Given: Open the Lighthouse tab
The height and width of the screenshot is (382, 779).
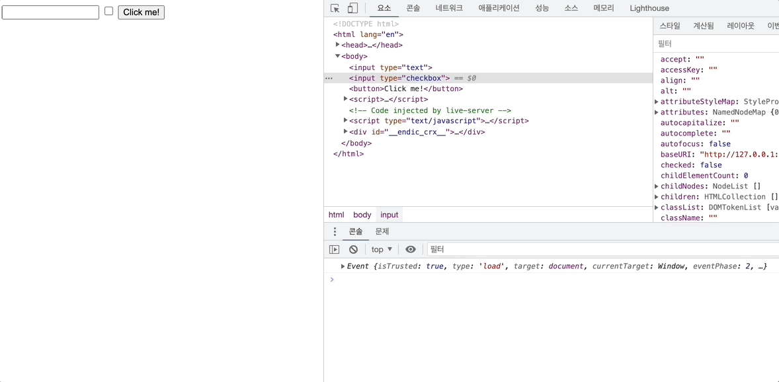Looking at the screenshot, I should coord(649,8).
